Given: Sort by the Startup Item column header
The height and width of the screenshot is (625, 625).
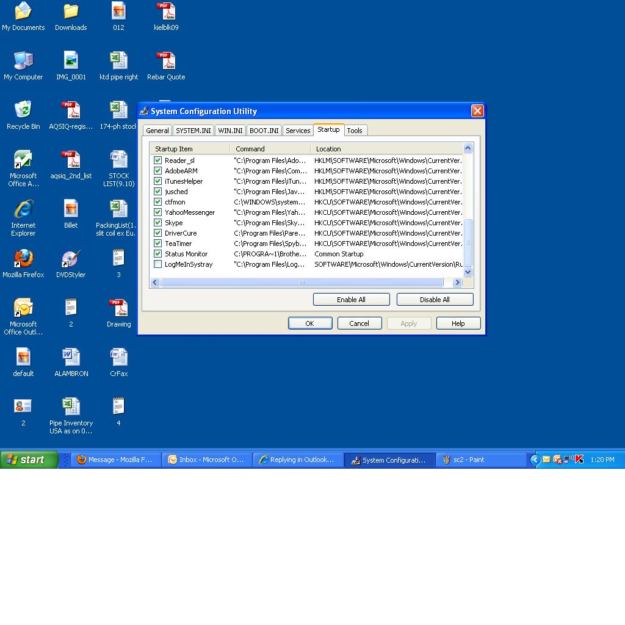Looking at the screenshot, I should pyautogui.click(x=190, y=149).
